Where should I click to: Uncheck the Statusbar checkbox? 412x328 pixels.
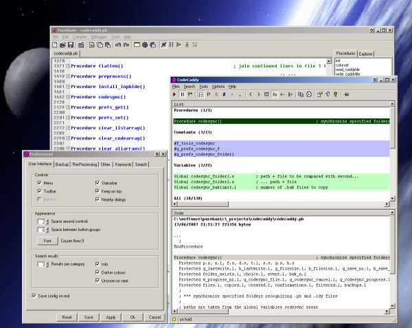click(97, 183)
